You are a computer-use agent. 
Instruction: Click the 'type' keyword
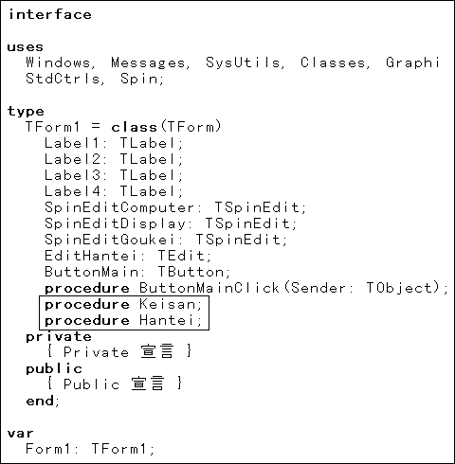26,111
